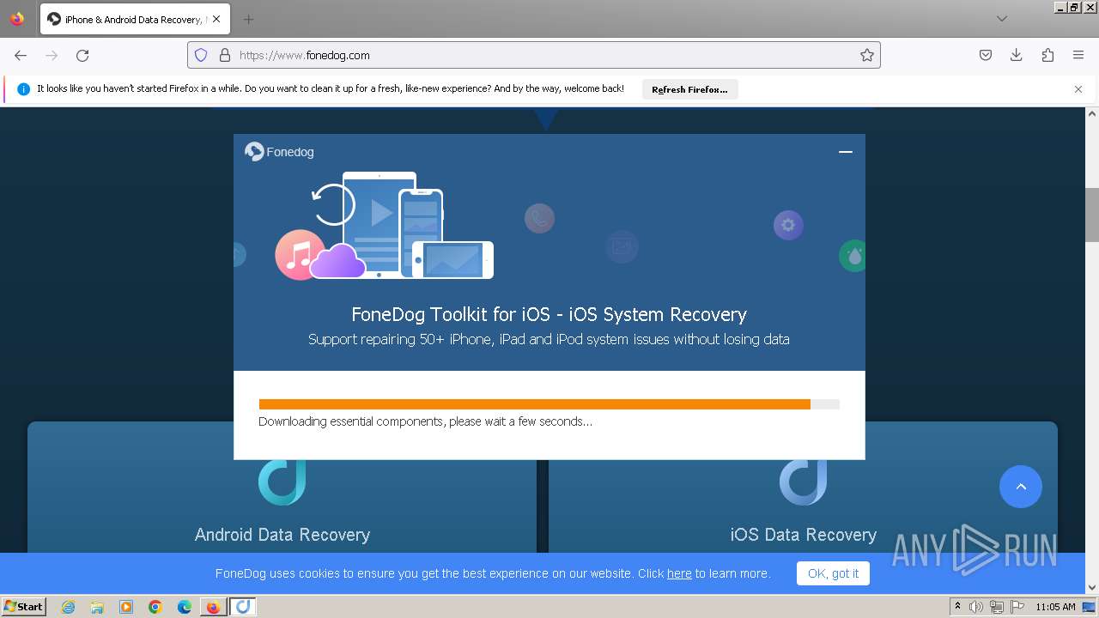Click the green water drop bubble icon
The image size is (1099, 618).
click(x=853, y=256)
